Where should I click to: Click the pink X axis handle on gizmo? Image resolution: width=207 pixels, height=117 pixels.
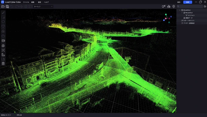pos(166,18)
